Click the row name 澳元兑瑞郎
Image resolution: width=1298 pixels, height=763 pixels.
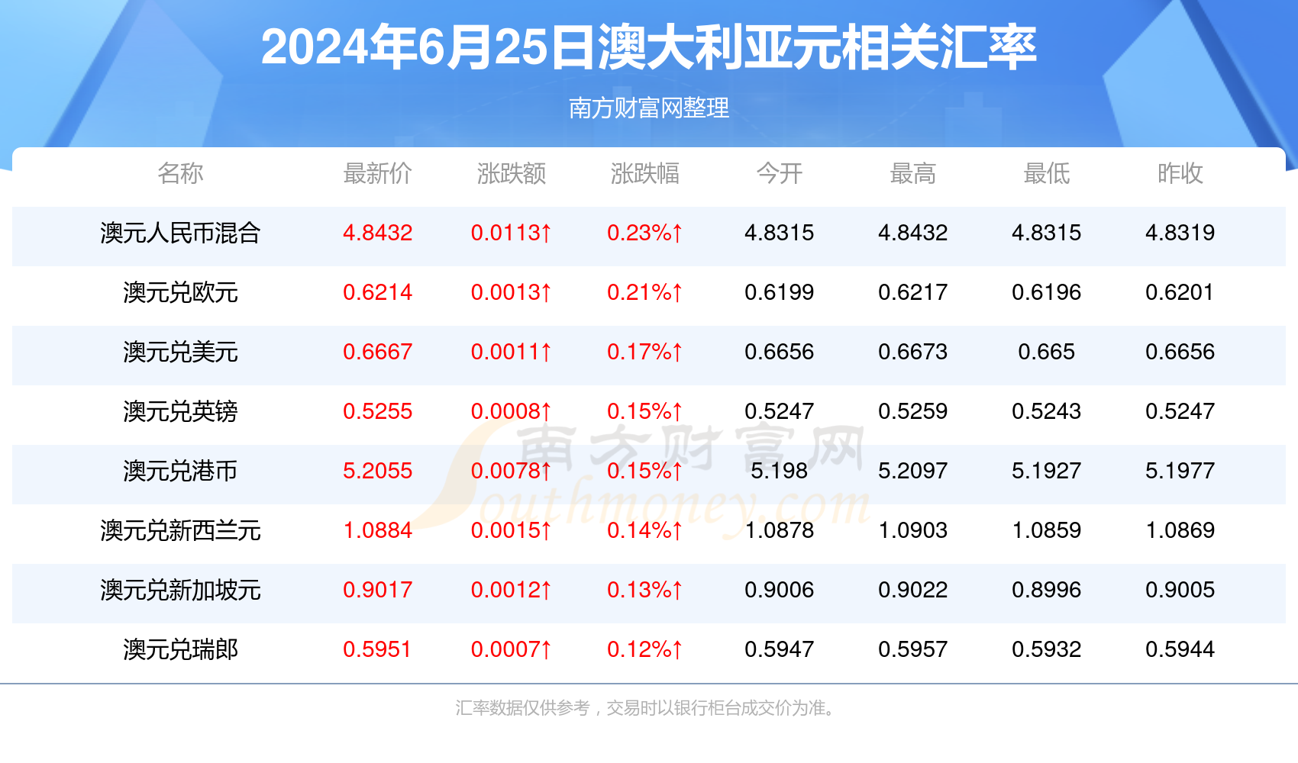coord(180,649)
